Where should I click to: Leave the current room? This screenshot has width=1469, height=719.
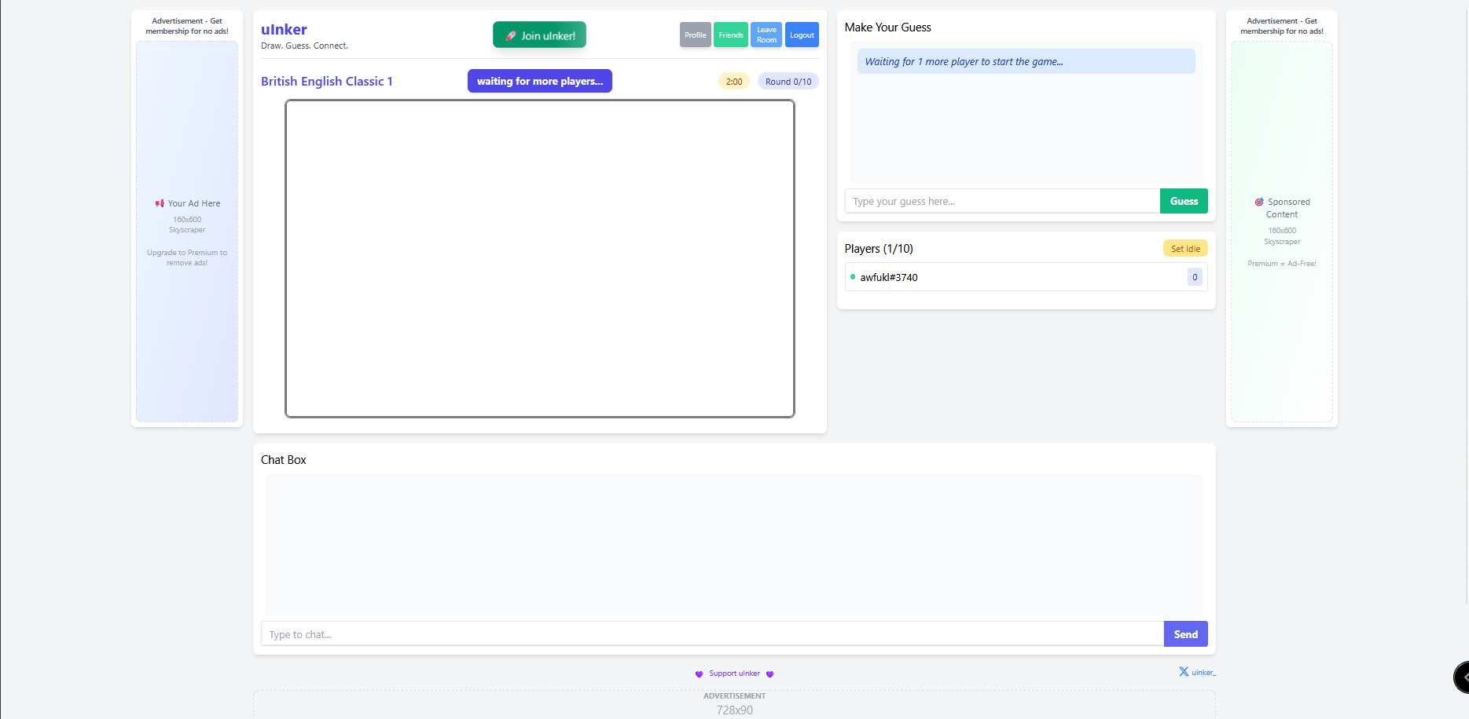[x=766, y=35]
